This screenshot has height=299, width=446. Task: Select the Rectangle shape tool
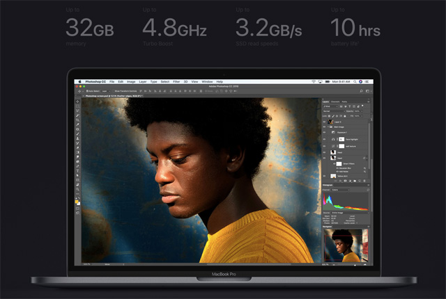coord(77,181)
